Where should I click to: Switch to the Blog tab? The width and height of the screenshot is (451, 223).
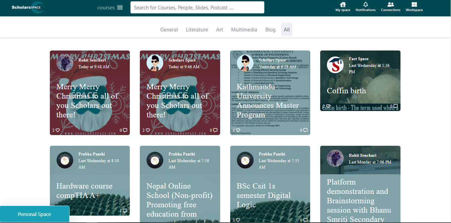pos(270,29)
